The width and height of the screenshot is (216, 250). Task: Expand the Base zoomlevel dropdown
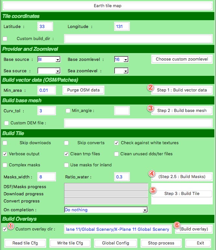[x=121, y=60]
